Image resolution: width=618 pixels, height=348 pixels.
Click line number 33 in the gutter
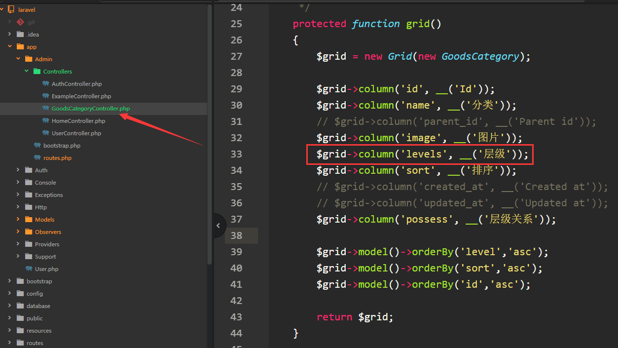[x=236, y=154]
